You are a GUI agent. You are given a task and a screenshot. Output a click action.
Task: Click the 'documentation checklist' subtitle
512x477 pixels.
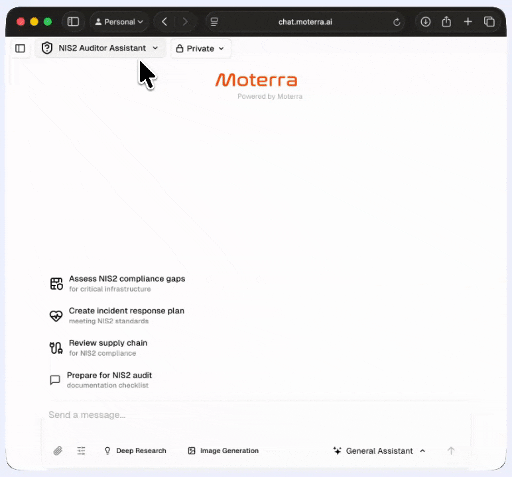(107, 386)
